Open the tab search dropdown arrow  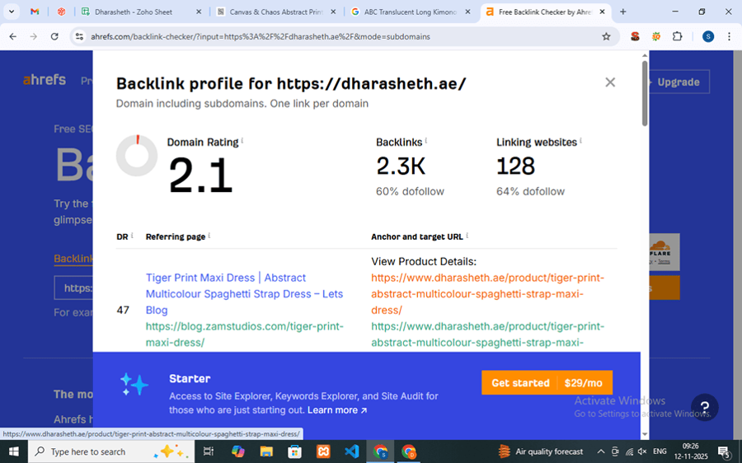pos(12,12)
